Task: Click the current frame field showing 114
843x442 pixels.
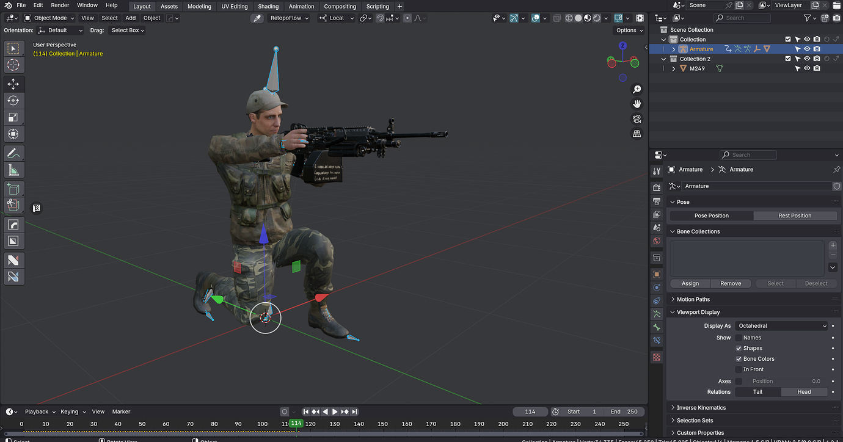Action: coord(530,411)
